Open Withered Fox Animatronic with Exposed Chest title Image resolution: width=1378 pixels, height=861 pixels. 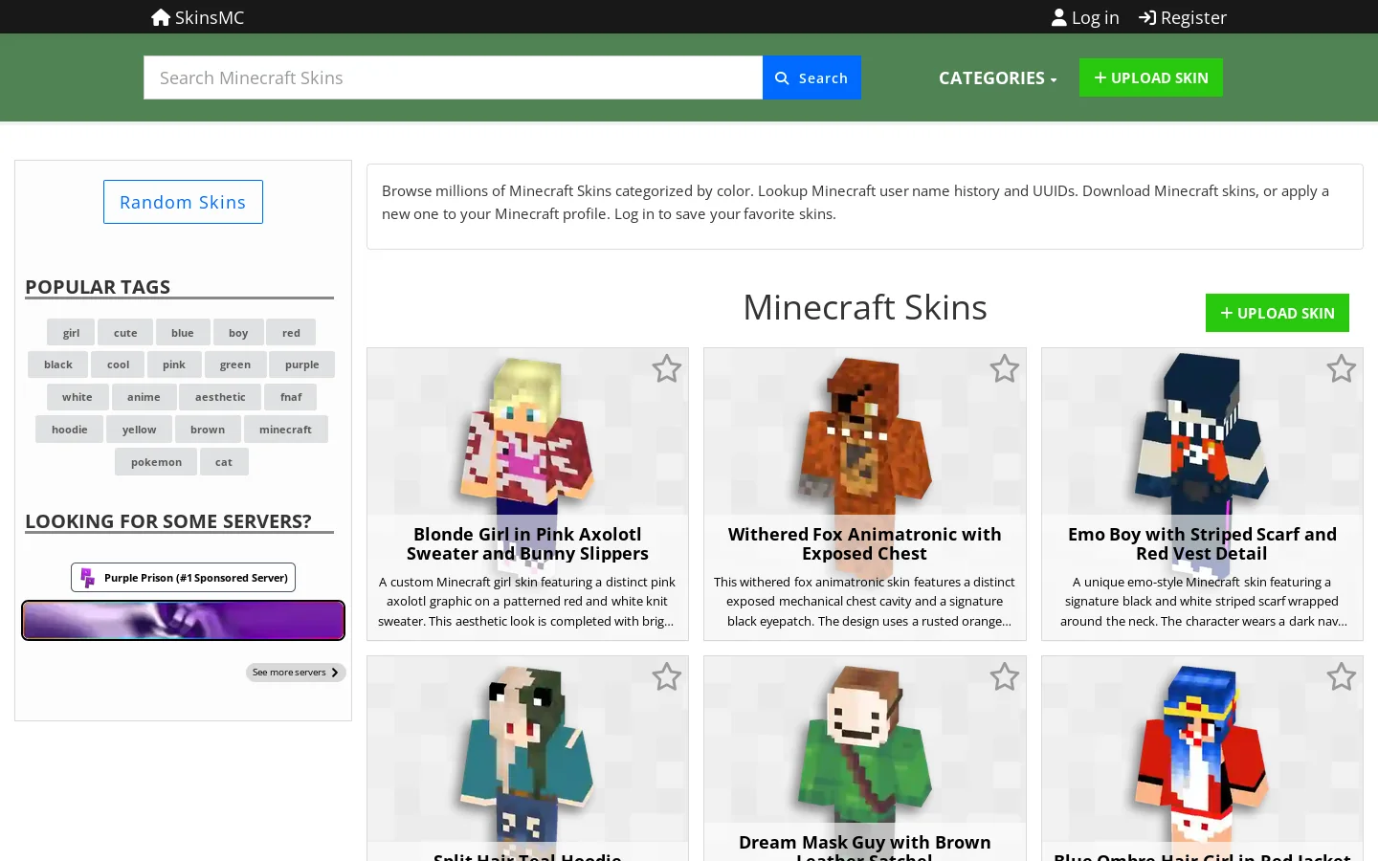click(x=864, y=544)
